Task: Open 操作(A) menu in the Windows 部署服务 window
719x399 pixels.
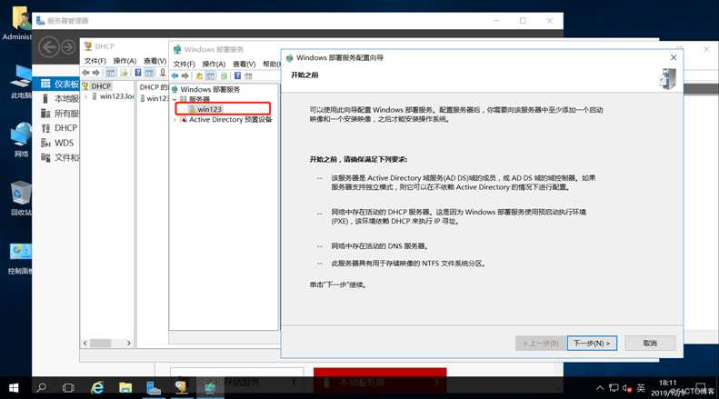Action: (214, 65)
